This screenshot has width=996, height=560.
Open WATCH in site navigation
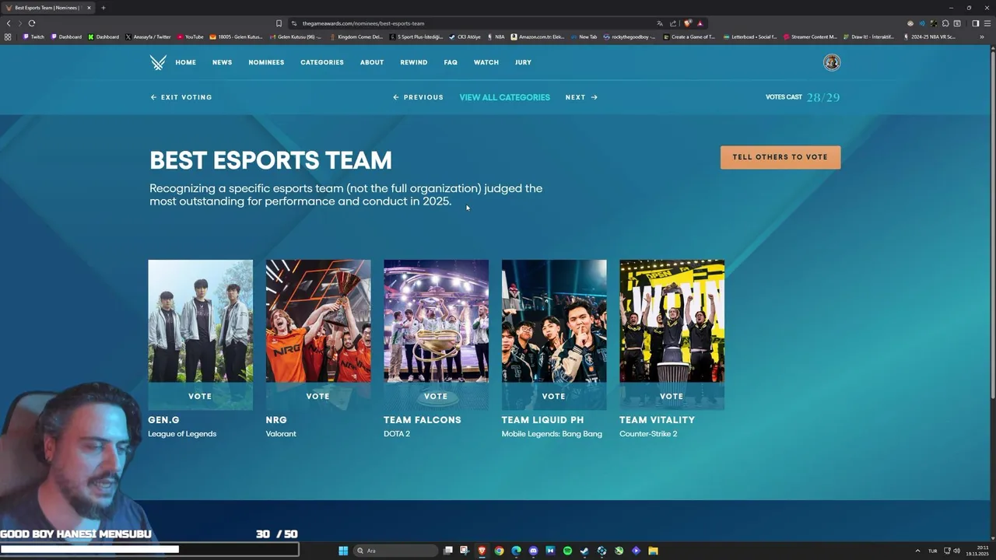(x=486, y=62)
